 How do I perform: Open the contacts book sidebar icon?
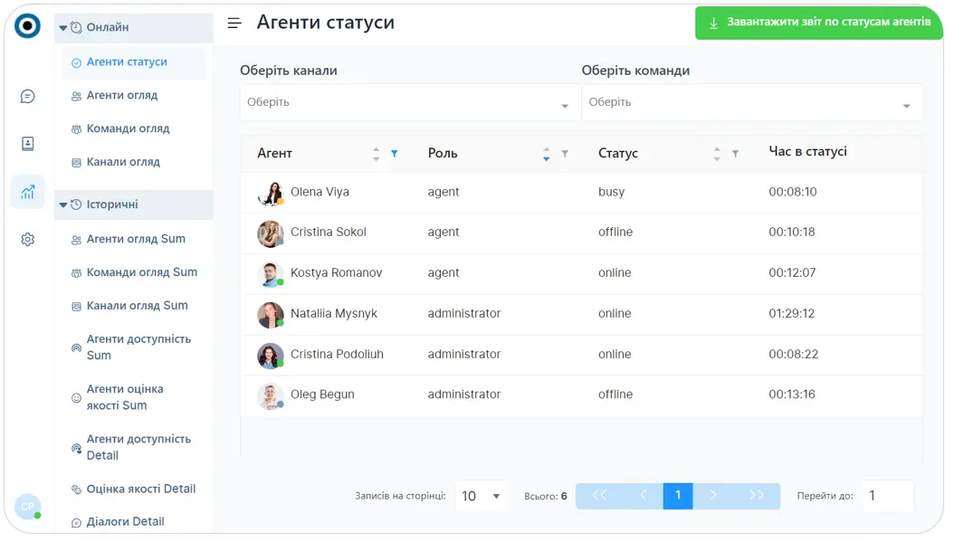27,144
